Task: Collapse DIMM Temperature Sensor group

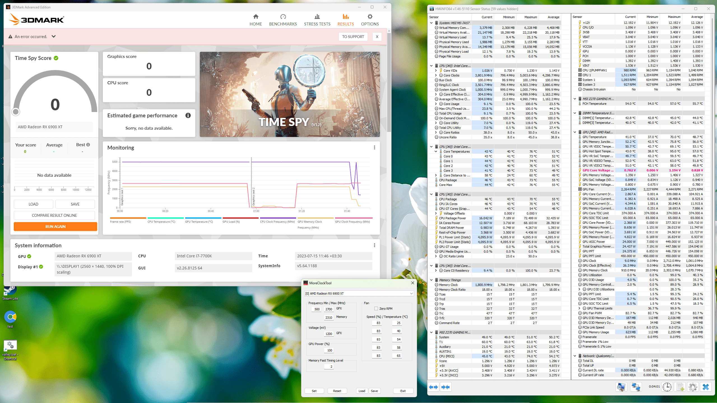Action: [575, 113]
